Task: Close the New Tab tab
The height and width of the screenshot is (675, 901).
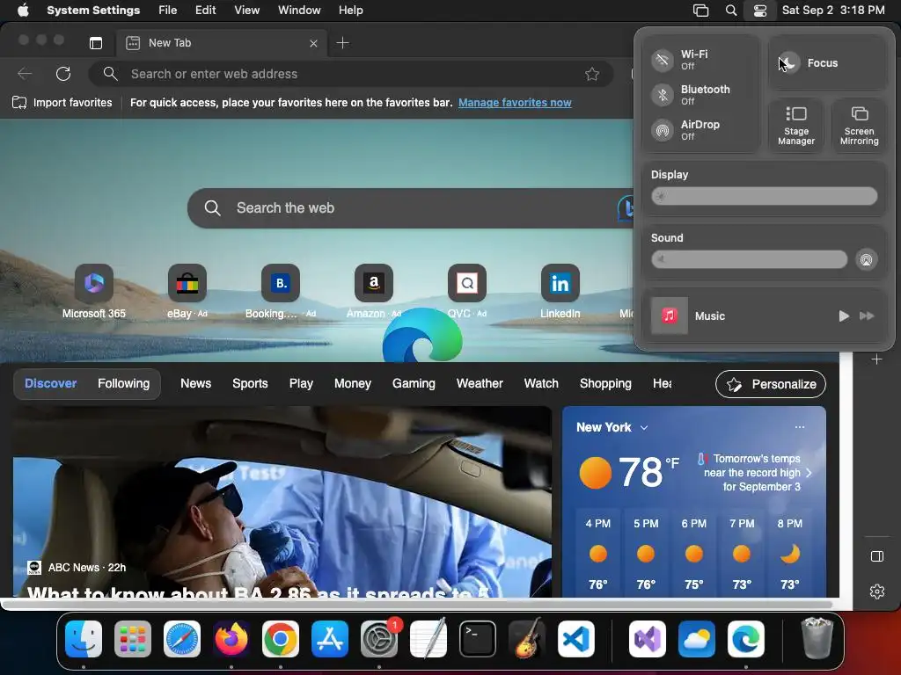Action: [x=313, y=43]
